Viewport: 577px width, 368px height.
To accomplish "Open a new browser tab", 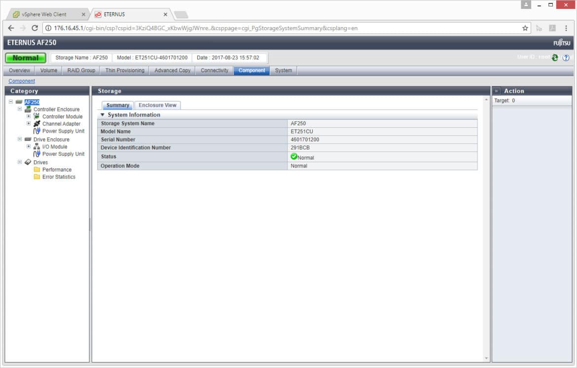I will (x=181, y=15).
